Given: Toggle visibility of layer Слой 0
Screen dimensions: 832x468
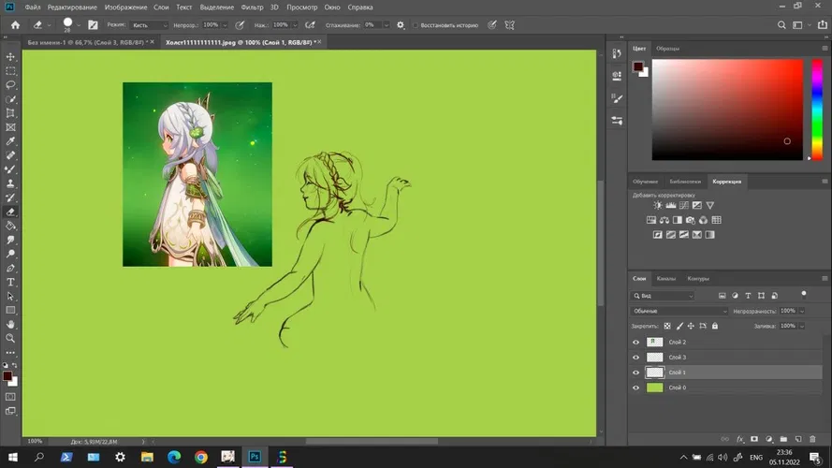Looking at the screenshot, I should pyautogui.click(x=636, y=387).
